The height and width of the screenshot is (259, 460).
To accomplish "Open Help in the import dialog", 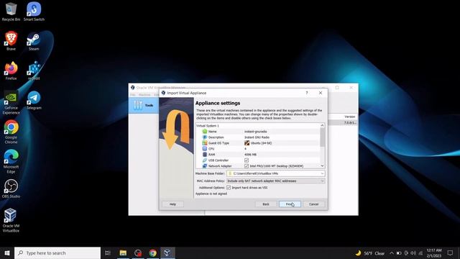I will coord(172,204).
